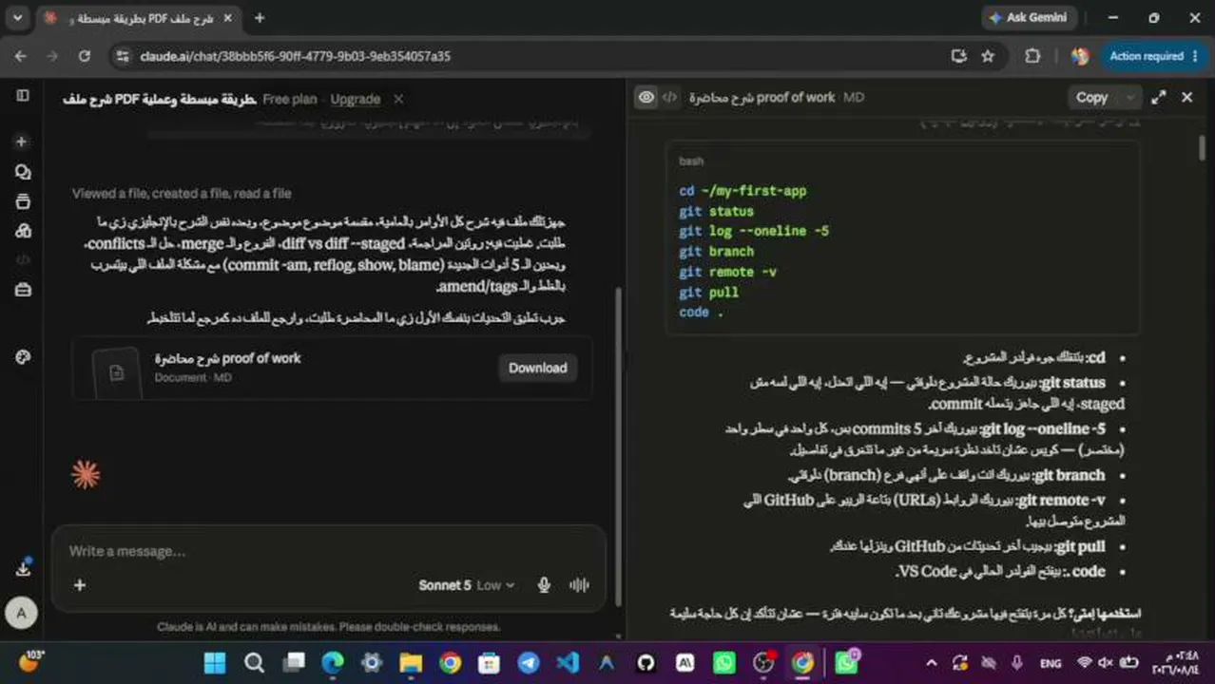Toggle the Claude sidebar panel
The image size is (1215, 684).
[23, 96]
